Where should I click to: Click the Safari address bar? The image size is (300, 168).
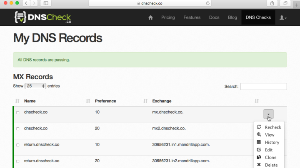(x=150, y=3)
